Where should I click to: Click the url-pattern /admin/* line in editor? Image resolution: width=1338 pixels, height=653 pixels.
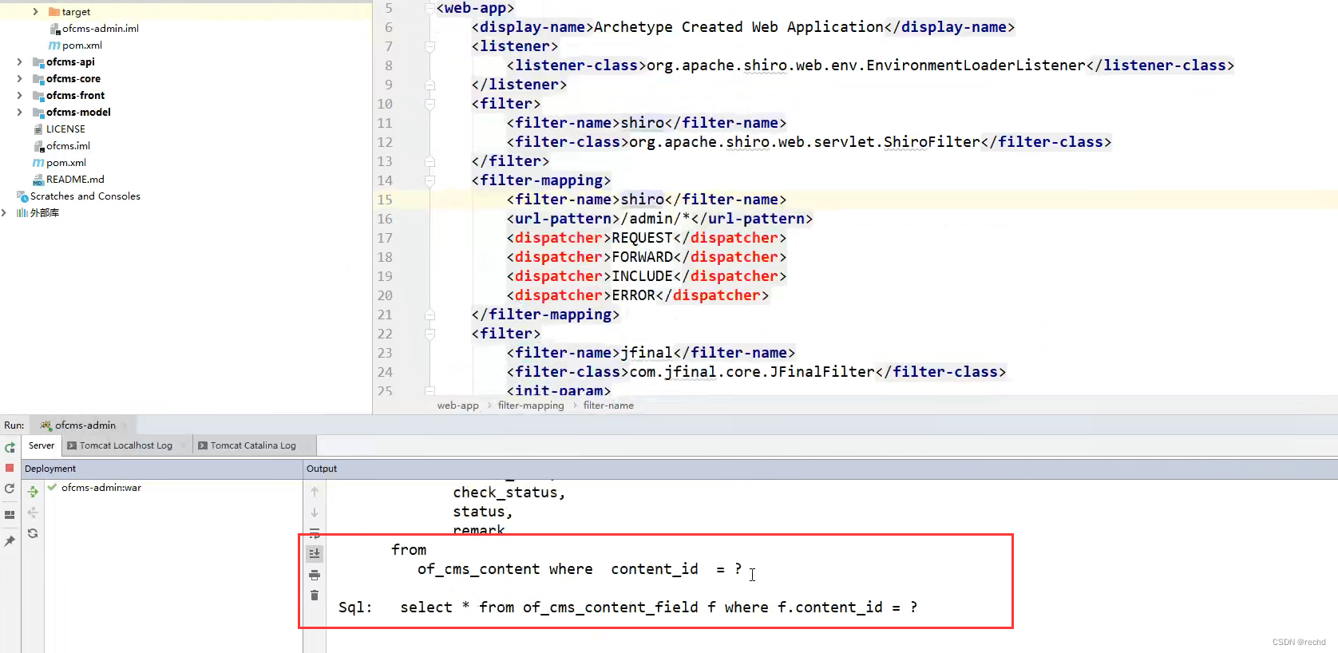click(x=659, y=219)
